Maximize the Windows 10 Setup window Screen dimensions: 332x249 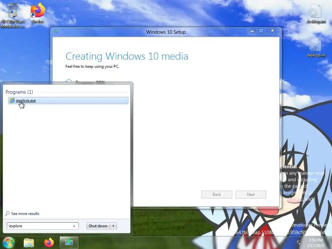261,31
